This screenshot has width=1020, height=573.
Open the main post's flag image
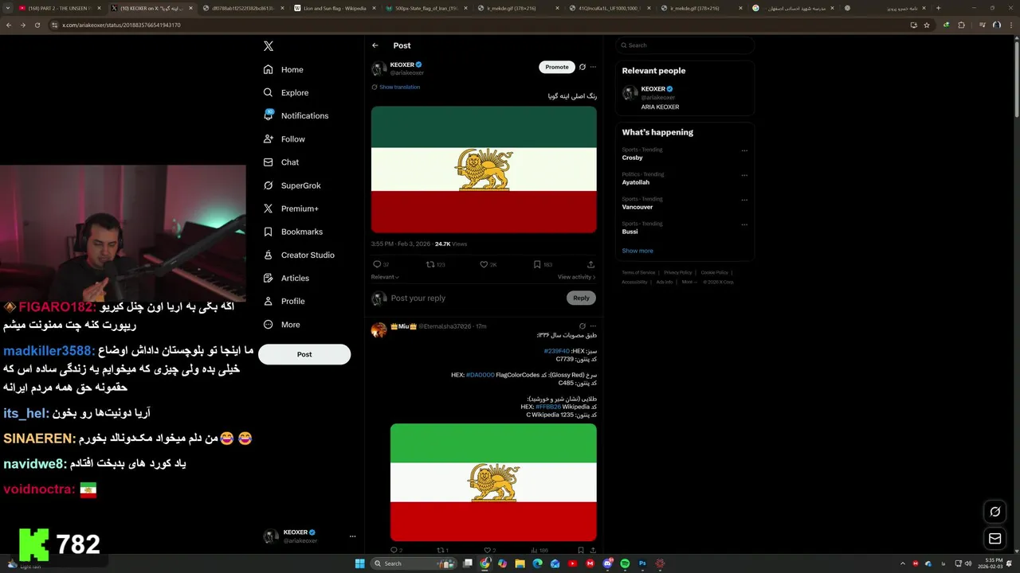point(484,170)
